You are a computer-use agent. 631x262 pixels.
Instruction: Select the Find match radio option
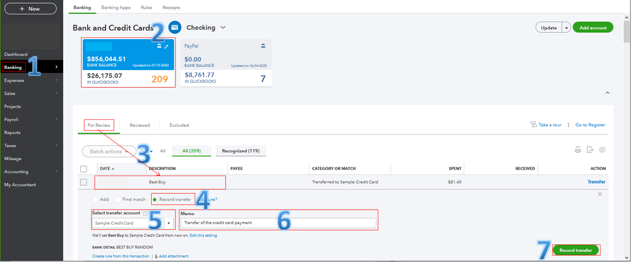pyautogui.click(x=118, y=199)
